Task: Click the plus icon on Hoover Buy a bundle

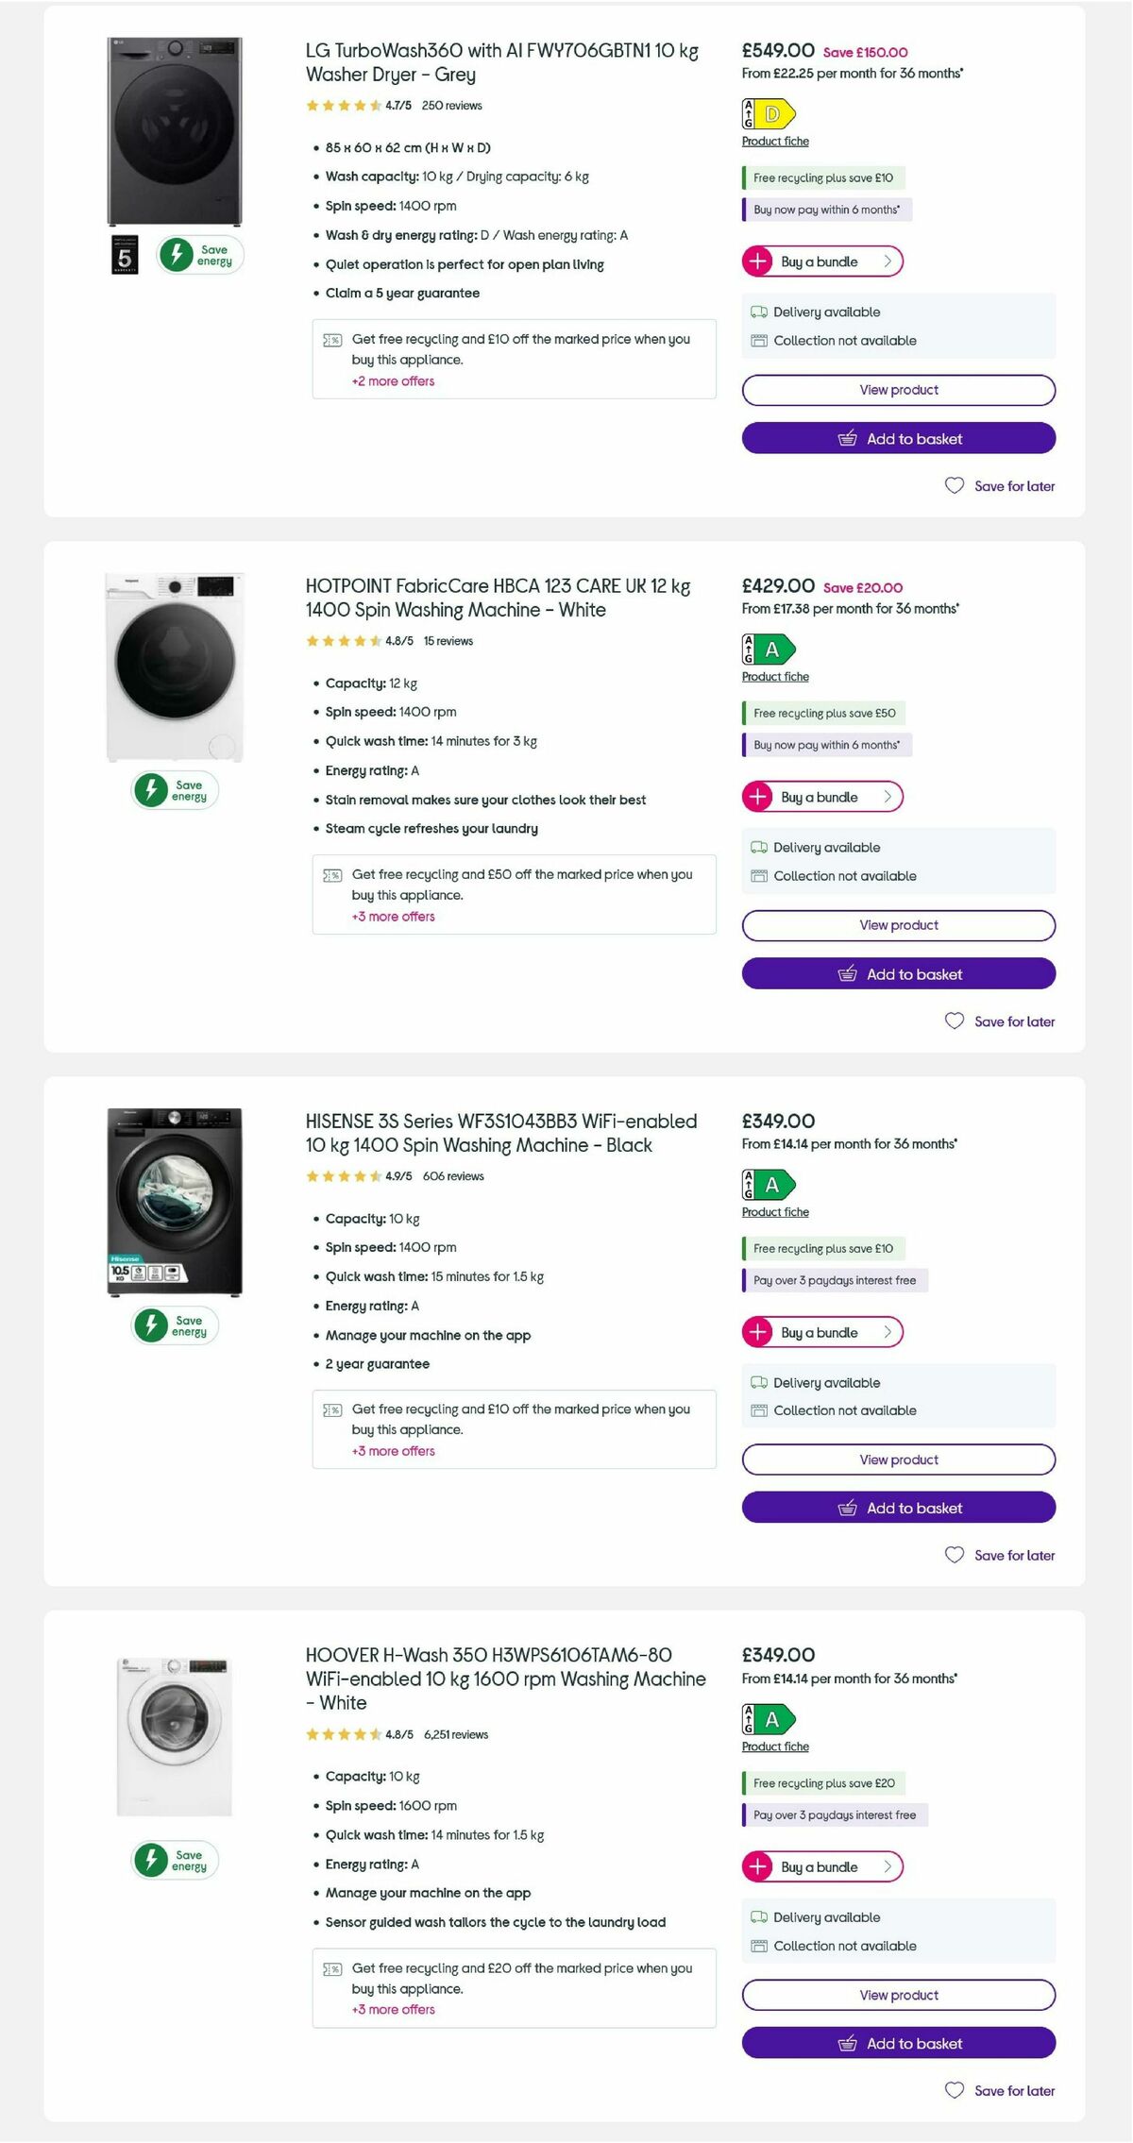Action: pos(758,1866)
